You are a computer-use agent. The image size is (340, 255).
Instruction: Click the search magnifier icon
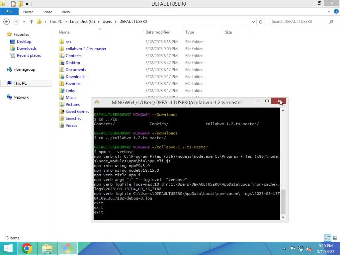coord(331,22)
